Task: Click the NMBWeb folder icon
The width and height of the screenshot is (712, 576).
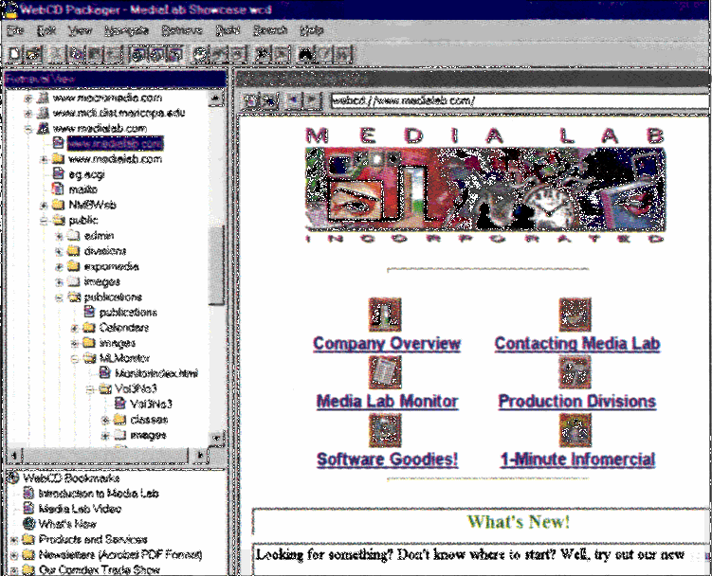Action: [x=58, y=205]
